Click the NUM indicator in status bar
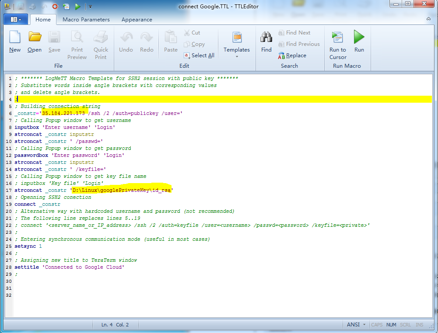The image size is (438, 333). [x=391, y=325]
